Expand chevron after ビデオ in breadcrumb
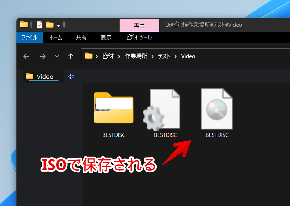The image size is (290, 206). [119, 57]
